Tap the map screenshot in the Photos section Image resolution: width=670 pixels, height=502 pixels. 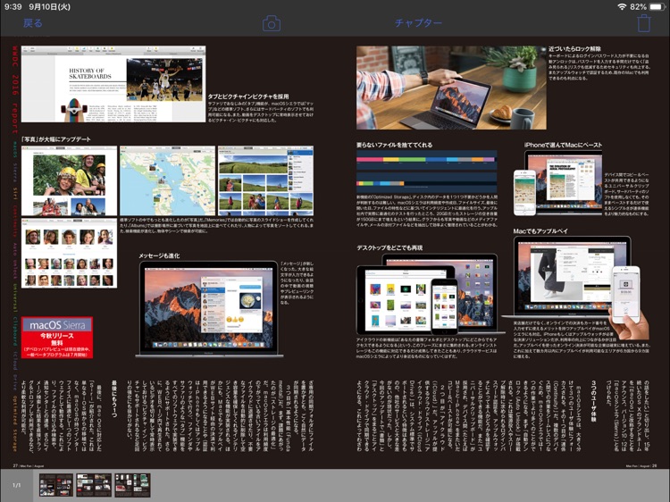pos(168,180)
